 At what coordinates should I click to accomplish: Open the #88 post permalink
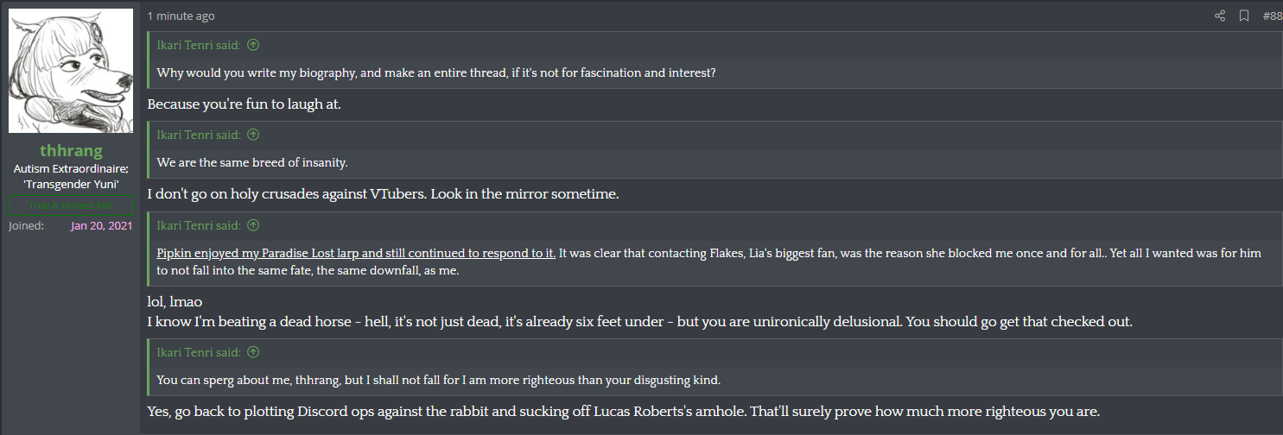coord(1272,16)
